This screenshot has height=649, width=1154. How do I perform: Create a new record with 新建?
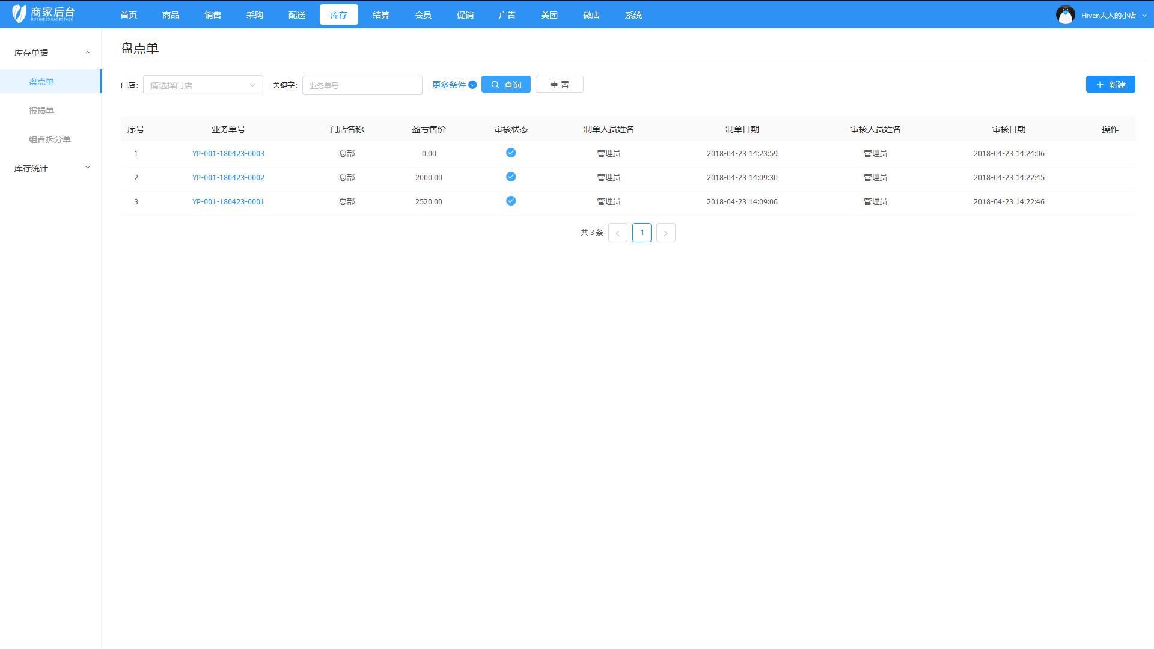(x=1110, y=85)
